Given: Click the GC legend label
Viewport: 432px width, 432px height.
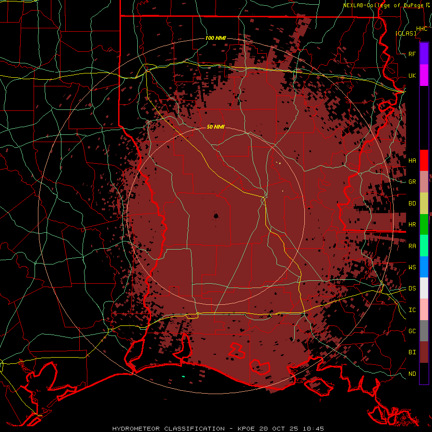Looking at the screenshot, I should point(412,331).
